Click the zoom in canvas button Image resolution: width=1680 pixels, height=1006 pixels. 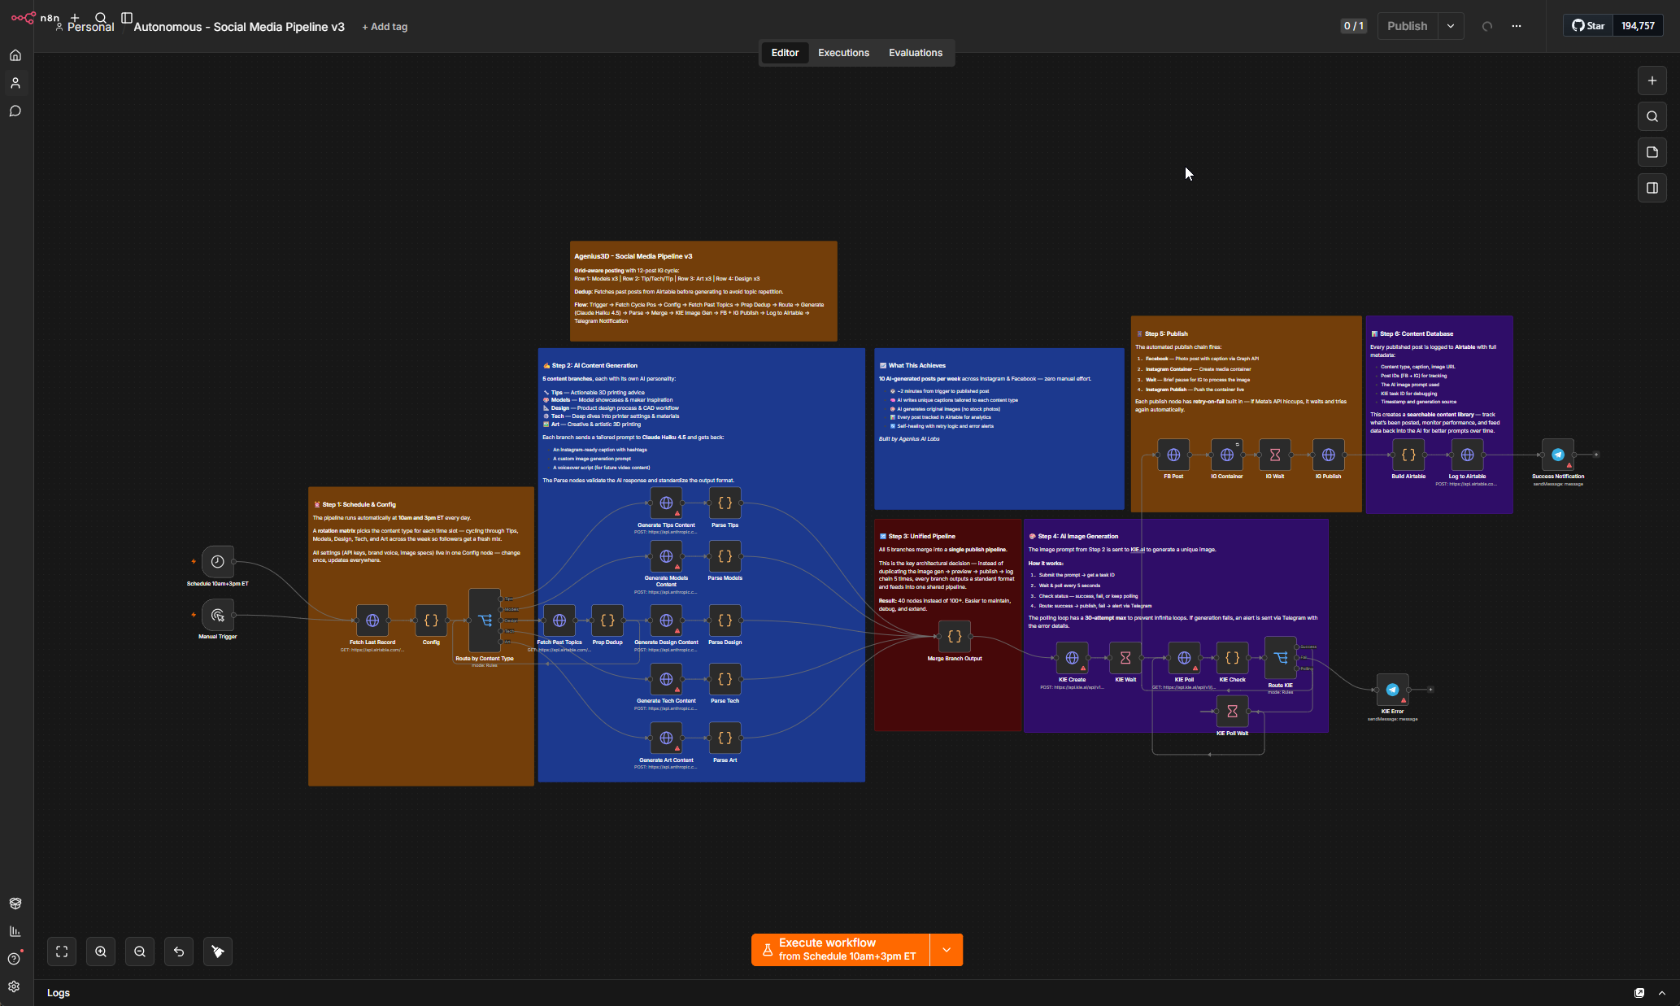(x=101, y=952)
